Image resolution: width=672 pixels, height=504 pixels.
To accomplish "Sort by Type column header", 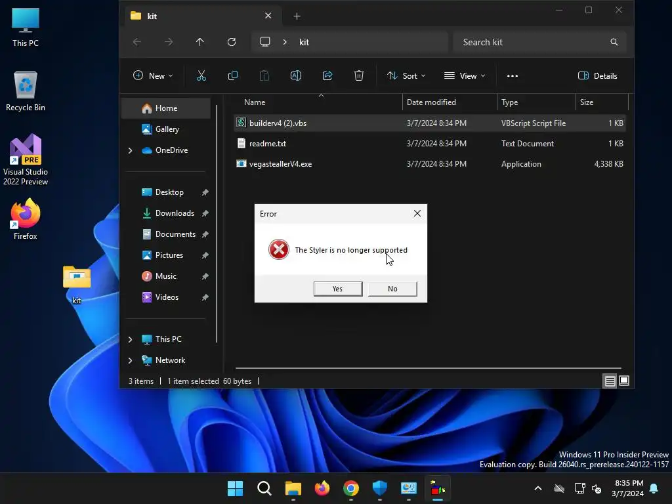I will click(536, 102).
